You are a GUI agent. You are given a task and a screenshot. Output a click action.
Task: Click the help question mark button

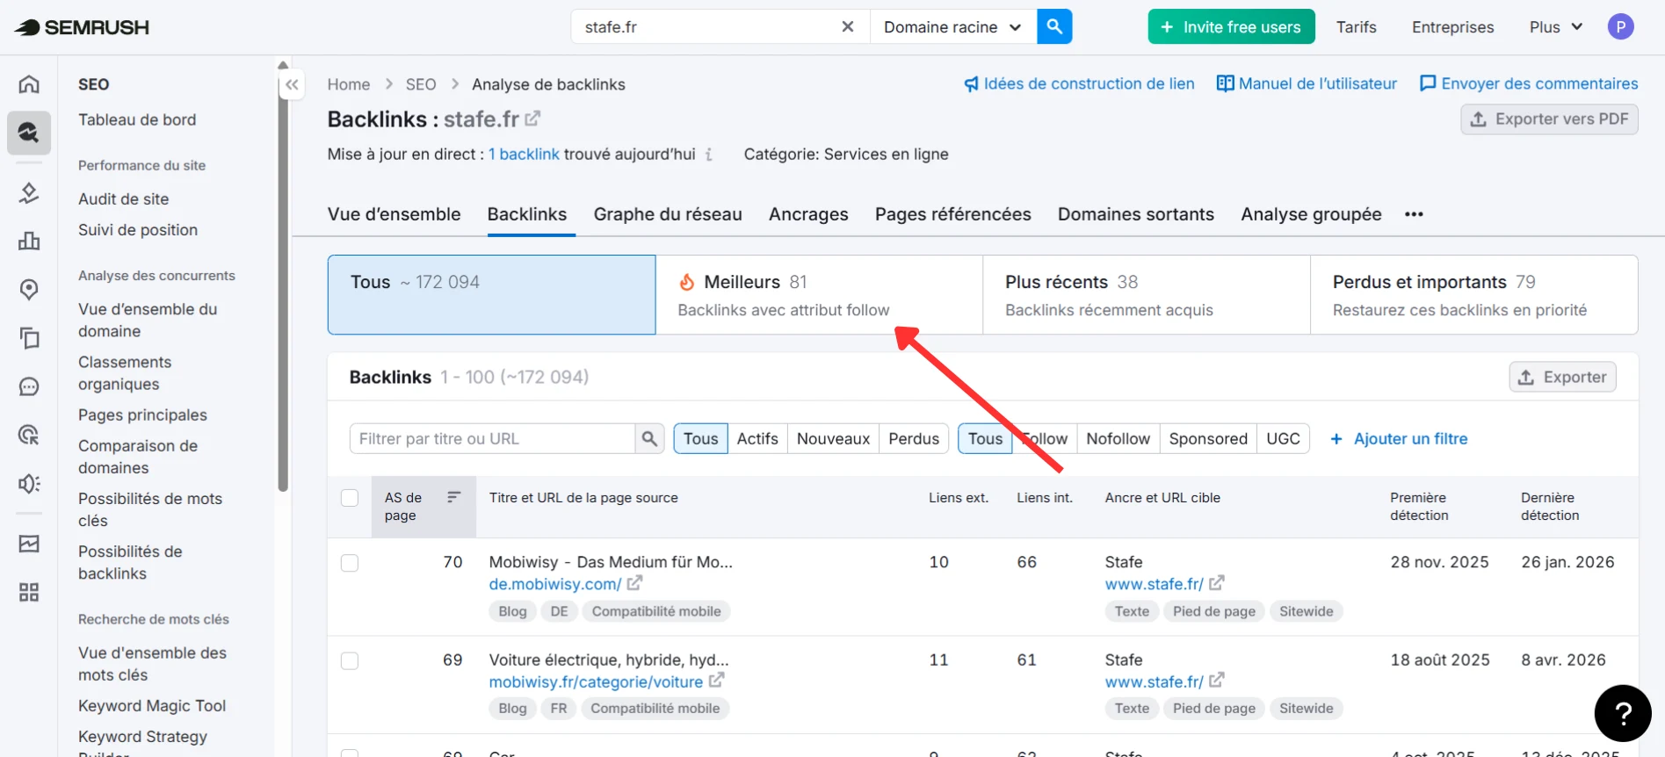click(1623, 713)
